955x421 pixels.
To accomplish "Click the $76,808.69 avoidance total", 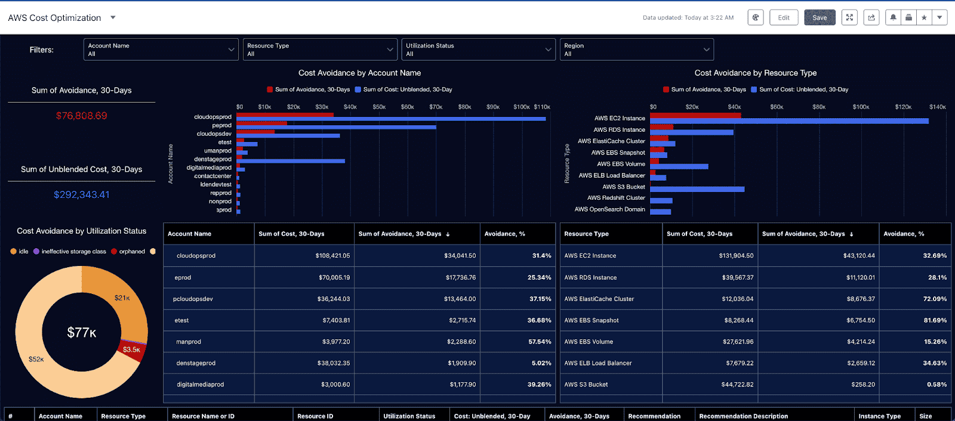I will pyautogui.click(x=82, y=116).
